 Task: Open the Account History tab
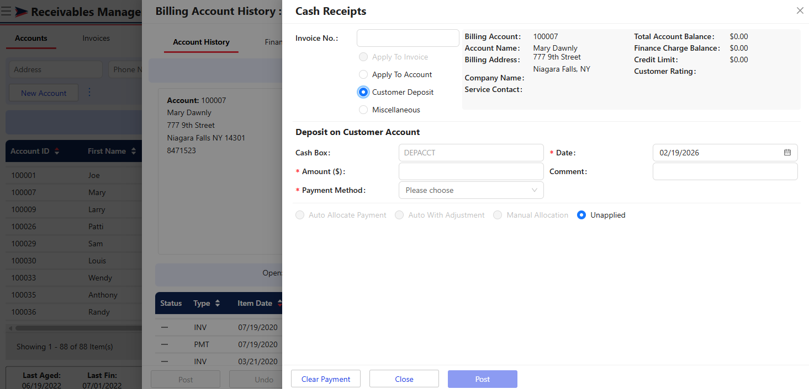pos(201,42)
